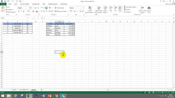Switch to the VERİ tab
The height and width of the screenshot is (98, 175).
[x=44, y=4]
